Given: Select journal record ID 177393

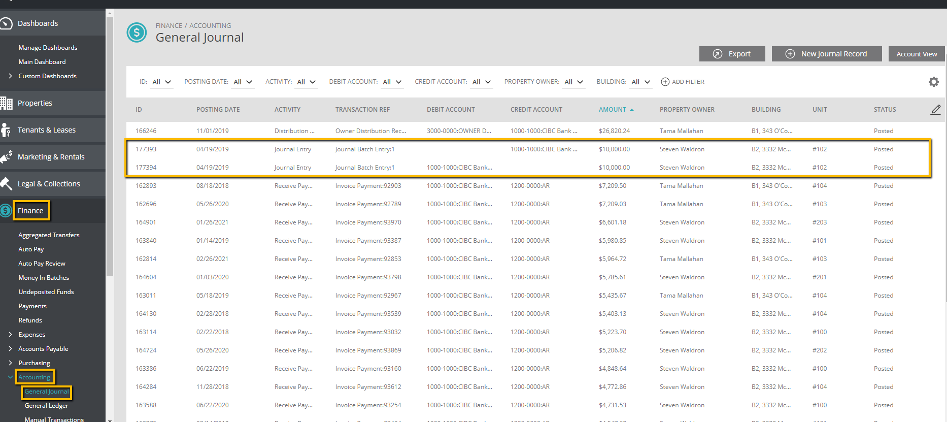Looking at the screenshot, I should [146, 149].
